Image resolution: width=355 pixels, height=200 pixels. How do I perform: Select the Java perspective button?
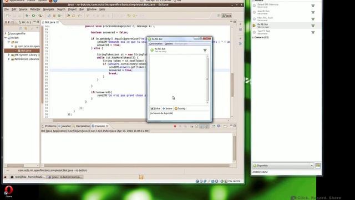point(227,16)
